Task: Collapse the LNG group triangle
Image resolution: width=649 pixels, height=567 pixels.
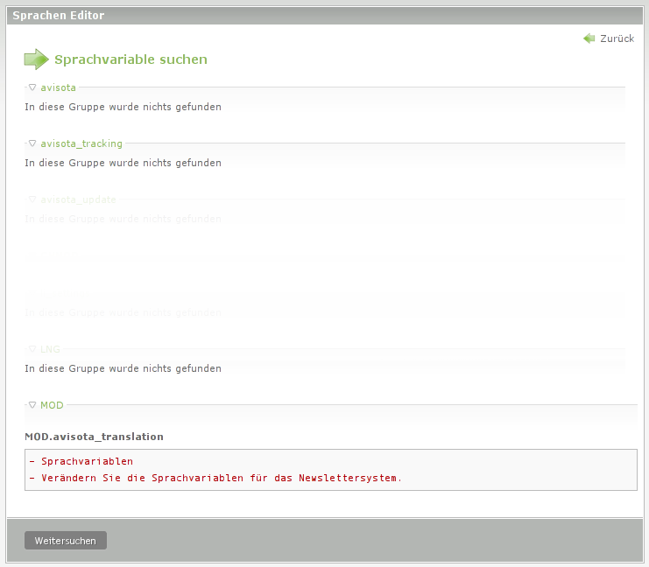Action: [x=32, y=349]
